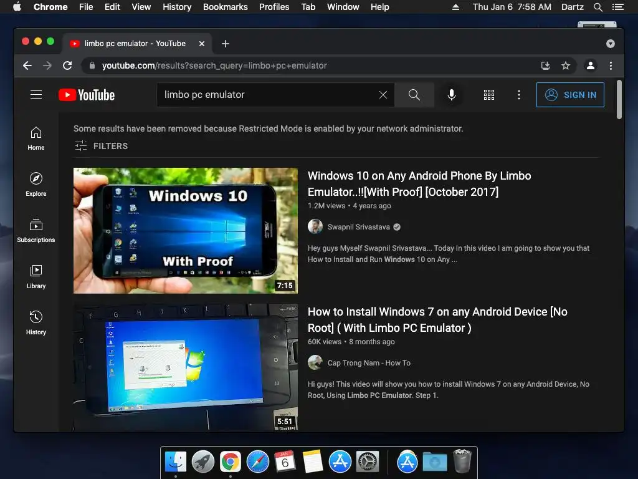This screenshot has width=638, height=479.
Task: Open the YouTube apps grid icon
Action: (x=488, y=95)
